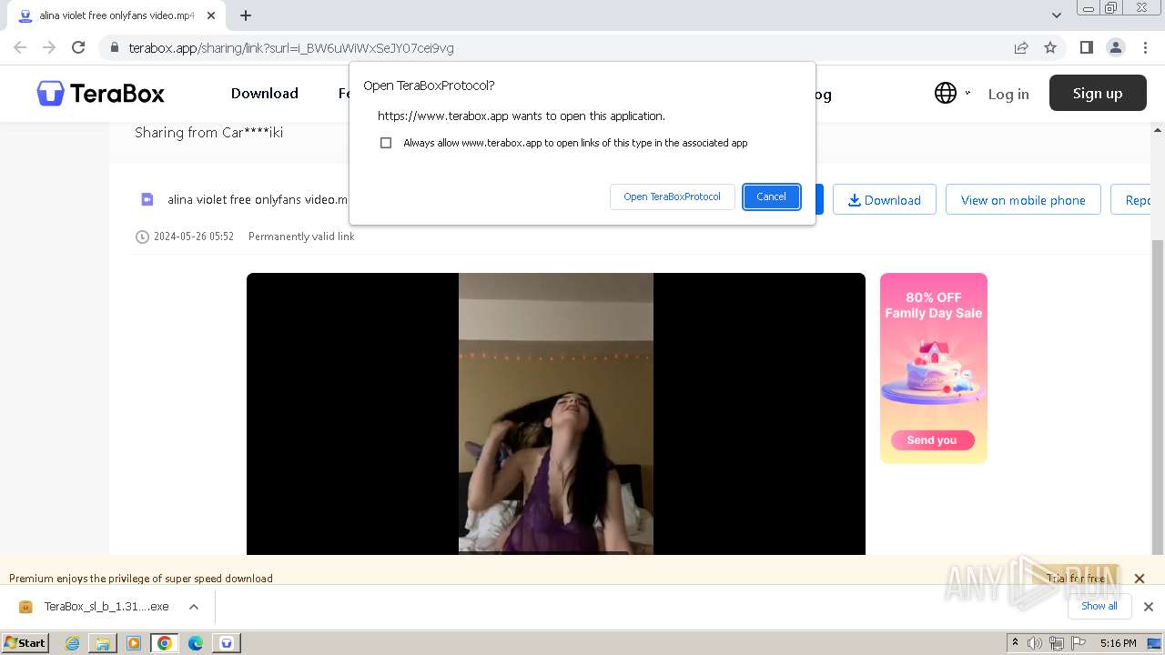Expand options chevron for TeraBox download
The height and width of the screenshot is (655, 1165).
[193, 607]
